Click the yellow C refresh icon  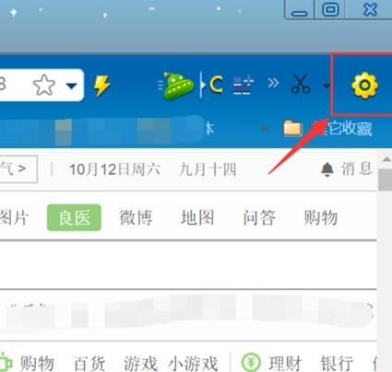216,85
